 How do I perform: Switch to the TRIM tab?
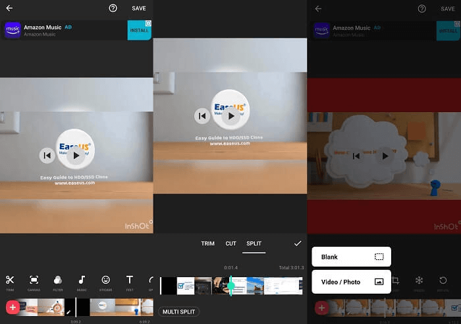207,243
